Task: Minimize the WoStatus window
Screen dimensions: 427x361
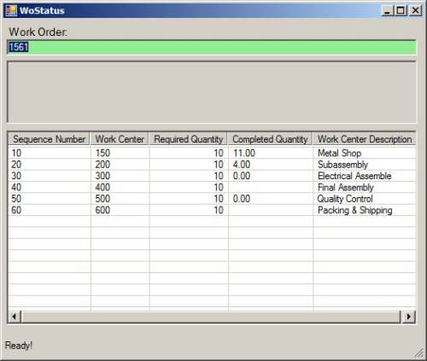Action: (387, 11)
